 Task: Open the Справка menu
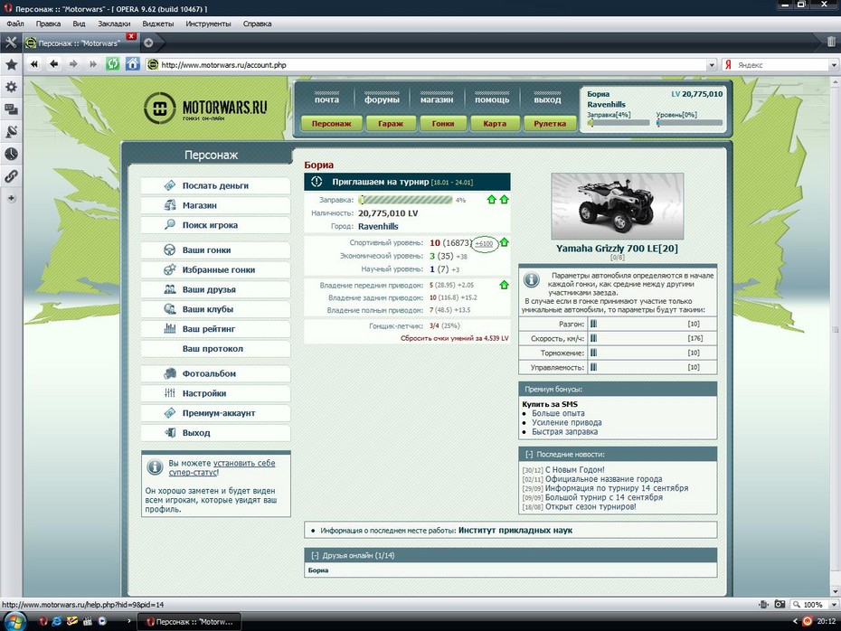click(258, 24)
